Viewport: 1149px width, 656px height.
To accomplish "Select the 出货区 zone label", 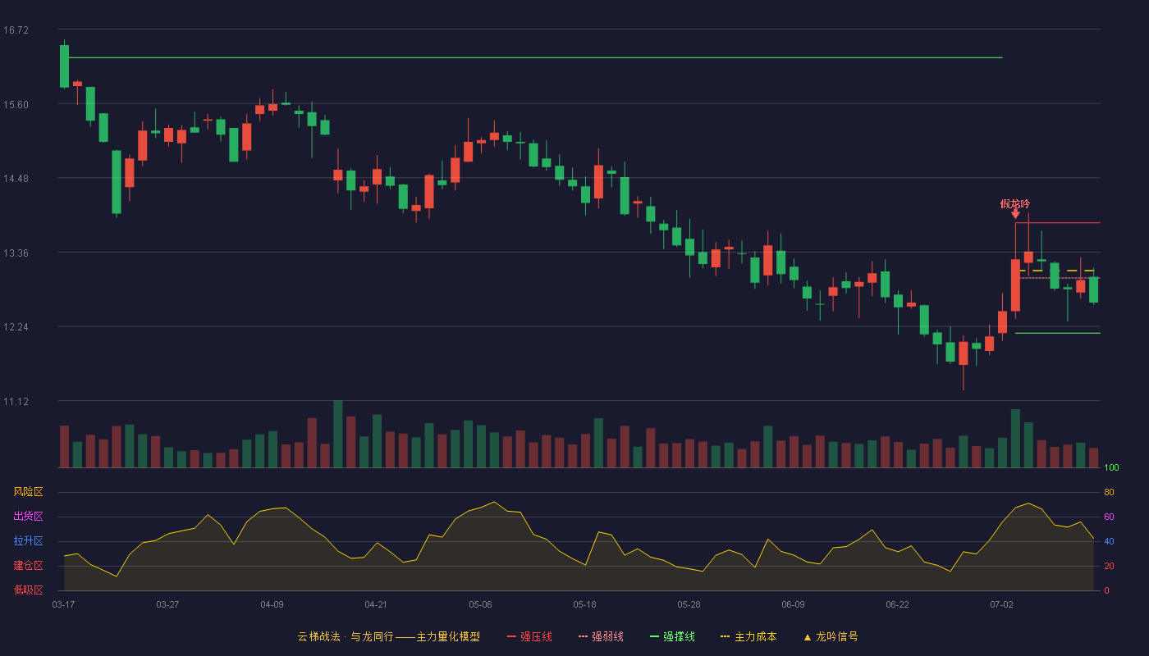I will 28,517.
